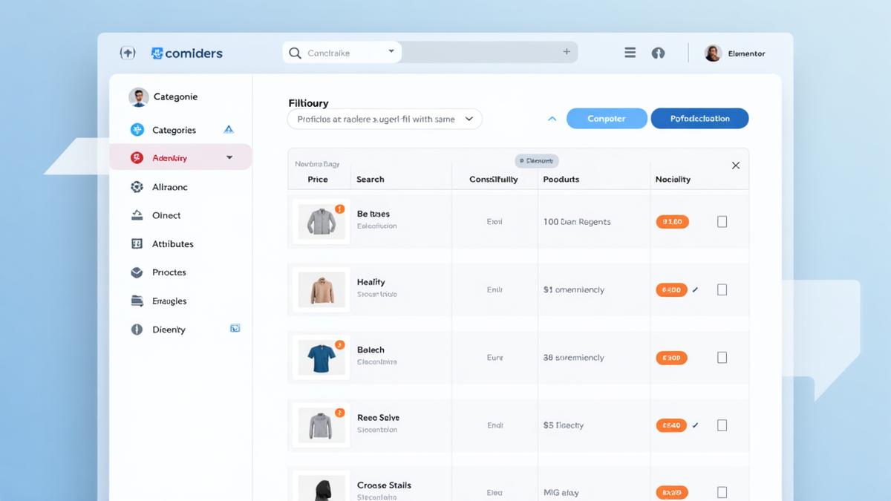Open the blue polo thumbnail for Balech
Screen dimensions: 891x501
pos(322,358)
